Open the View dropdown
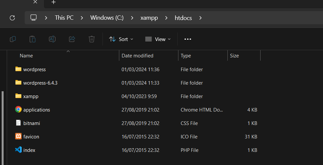 click(158, 39)
